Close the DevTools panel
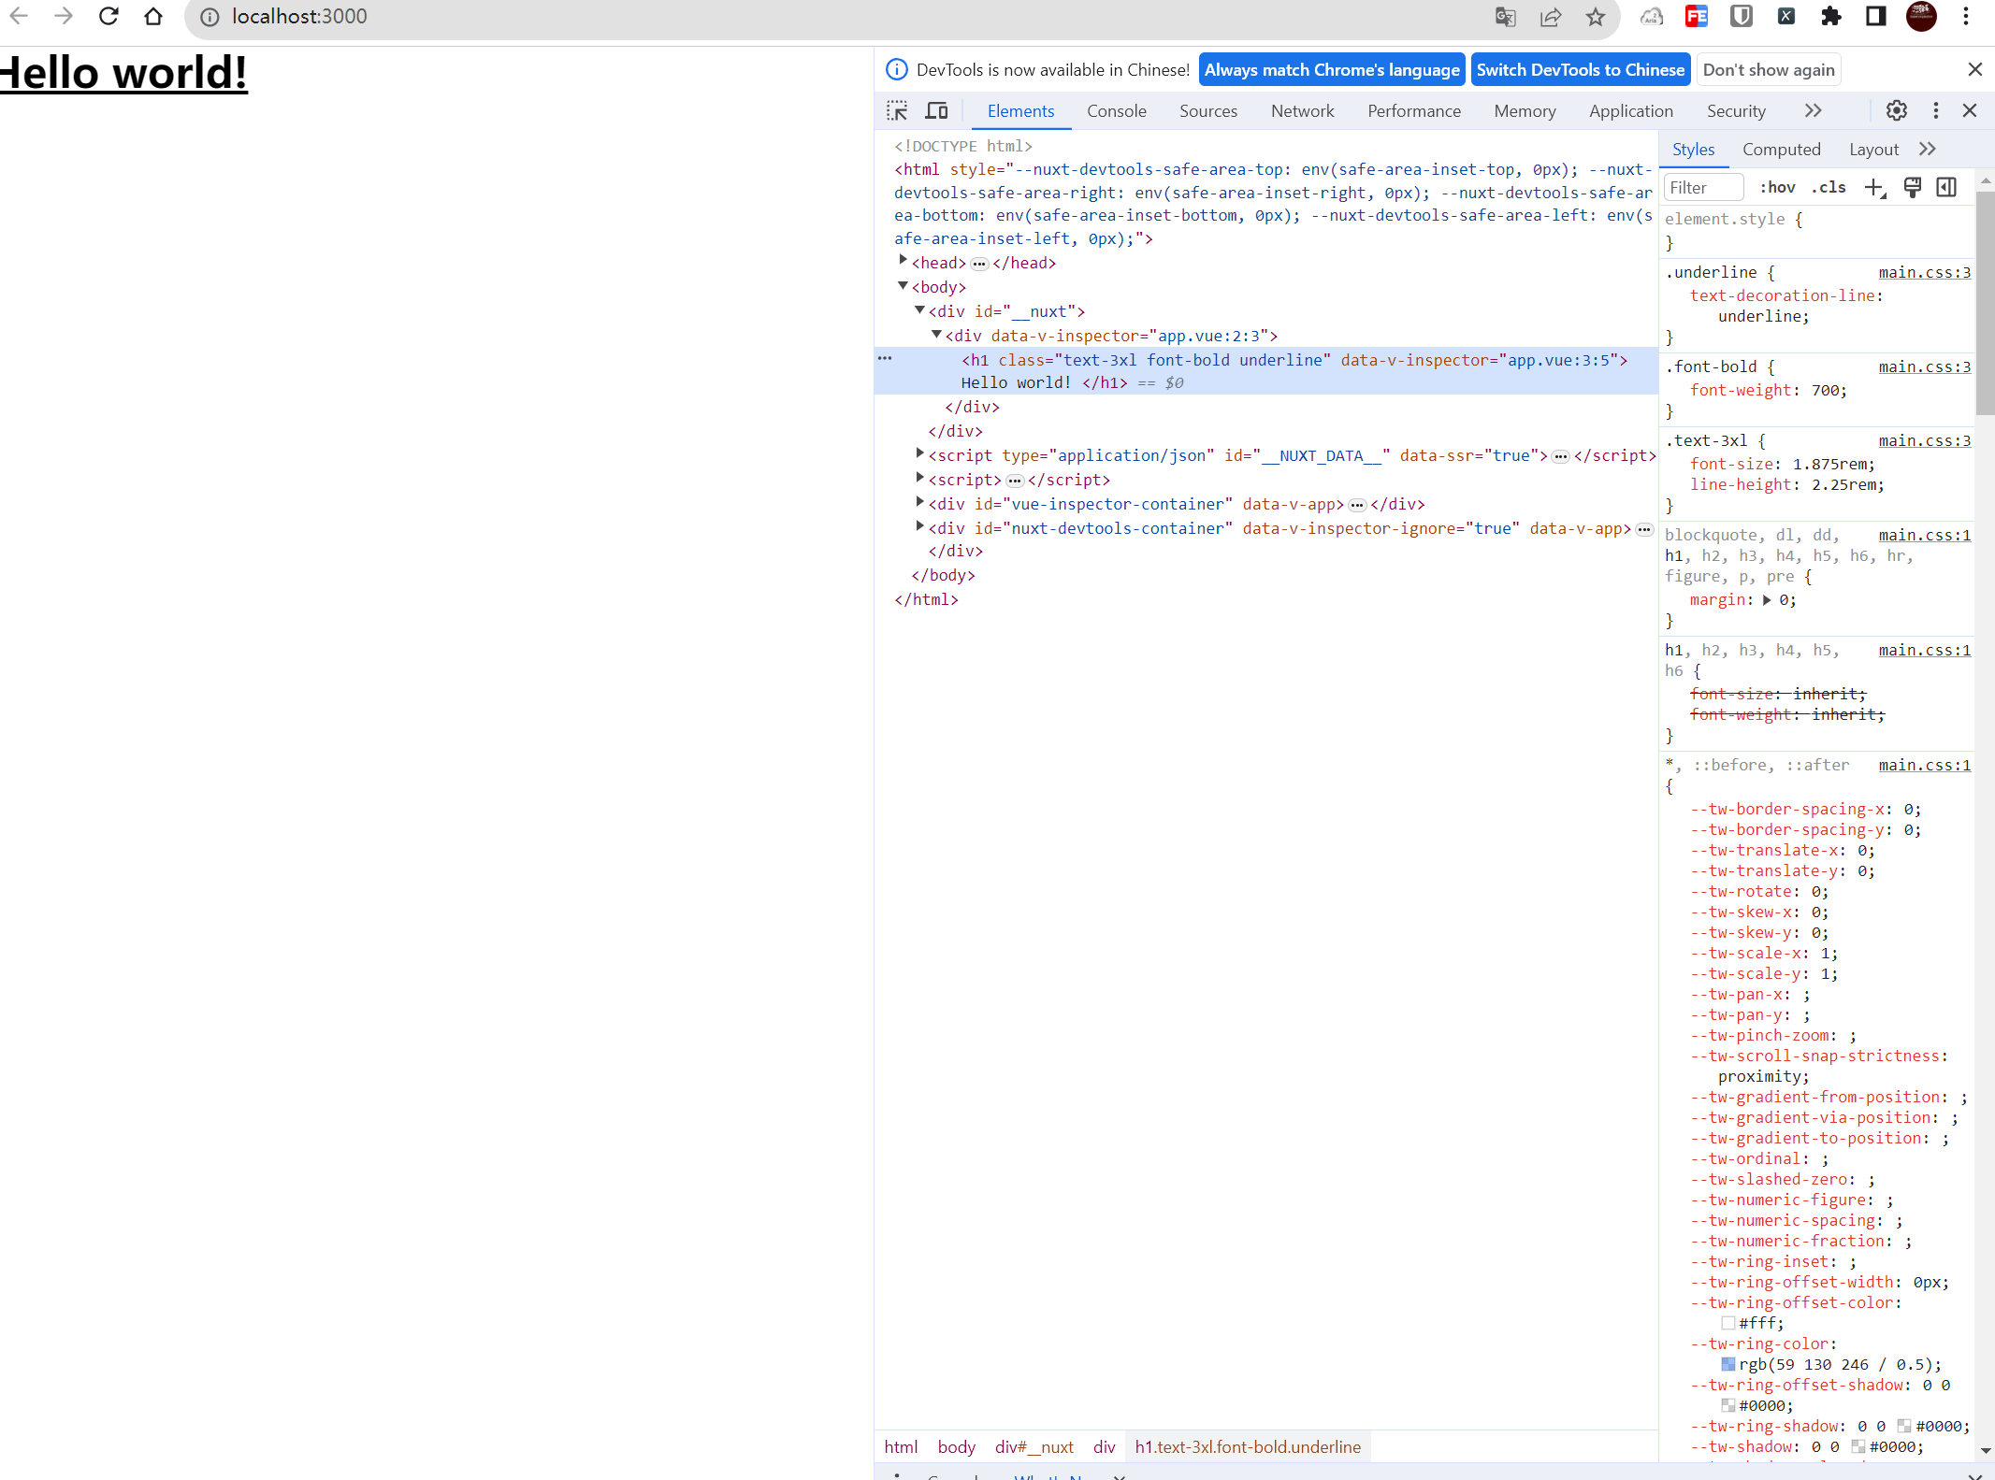This screenshot has height=1480, width=1995. tap(1970, 110)
